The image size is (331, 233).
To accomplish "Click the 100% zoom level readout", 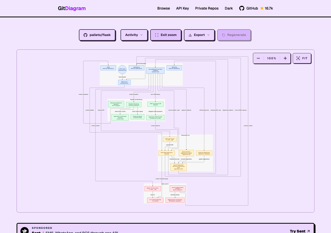I will click(x=272, y=58).
